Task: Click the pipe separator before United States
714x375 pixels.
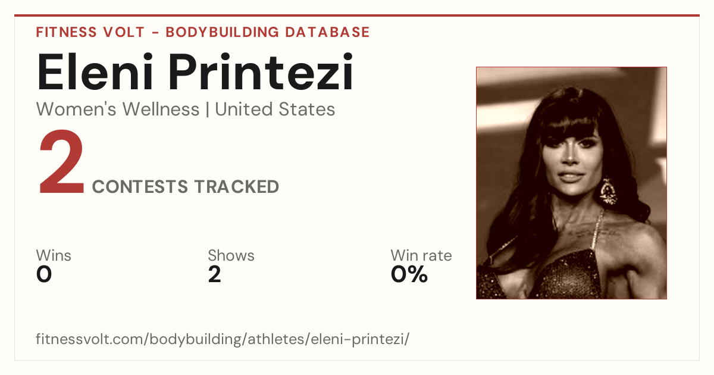Action: point(207,110)
